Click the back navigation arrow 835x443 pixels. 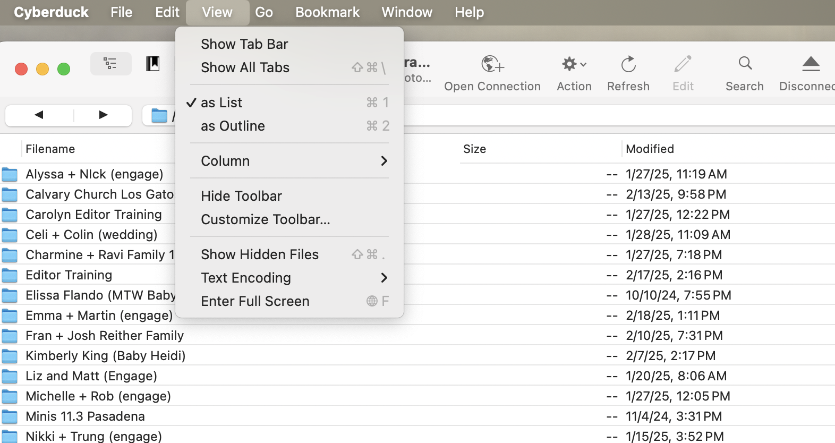tap(39, 115)
